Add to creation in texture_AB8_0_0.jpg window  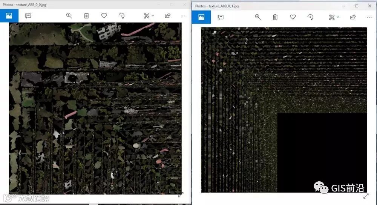(x=28, y=16)
